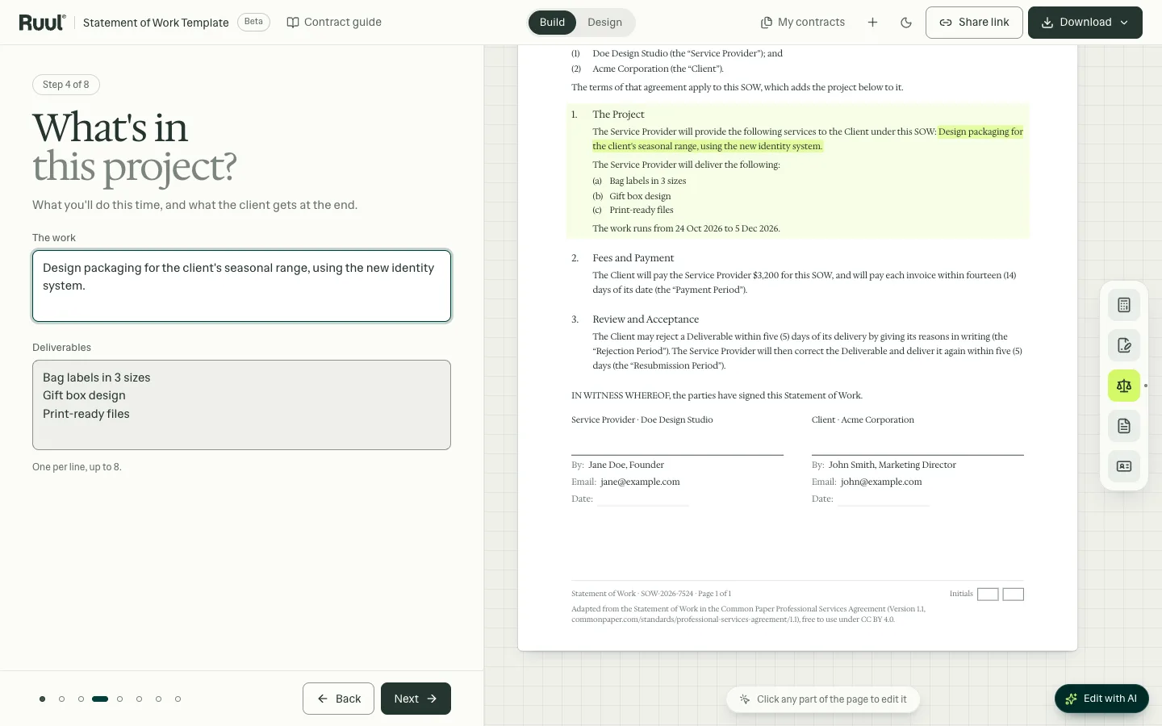Open the document edit pencil panel

click(1124, 345)
